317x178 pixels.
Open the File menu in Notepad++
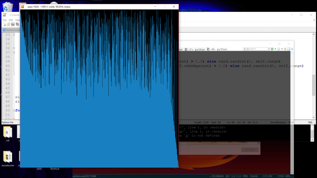[5, 20]
